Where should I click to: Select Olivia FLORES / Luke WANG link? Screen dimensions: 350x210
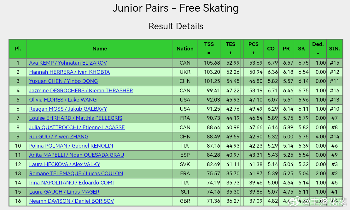coord(63,100)
